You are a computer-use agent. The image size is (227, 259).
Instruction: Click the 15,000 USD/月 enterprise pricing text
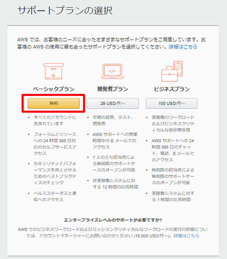[152, 236]
